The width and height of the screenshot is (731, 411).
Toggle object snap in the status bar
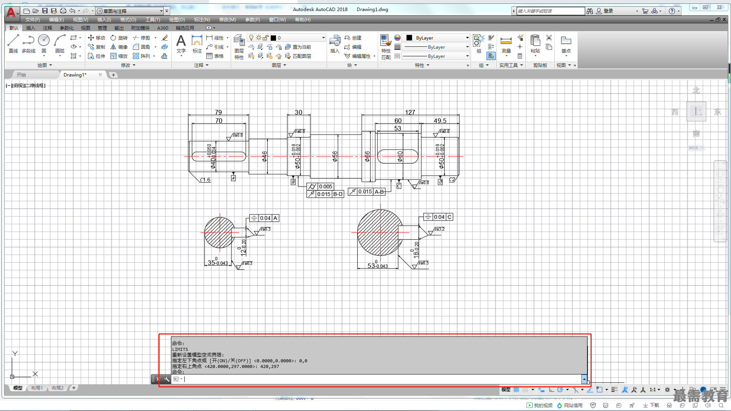pyautogui.click(x=600, y=390)
